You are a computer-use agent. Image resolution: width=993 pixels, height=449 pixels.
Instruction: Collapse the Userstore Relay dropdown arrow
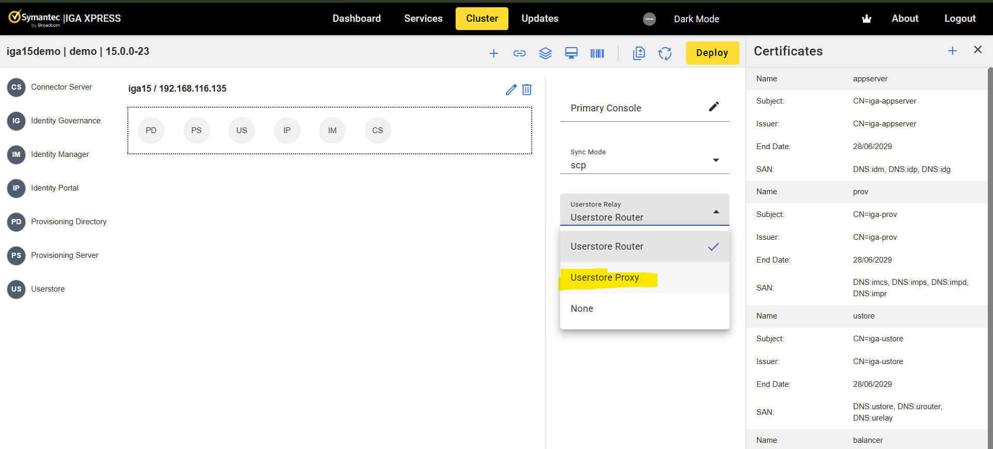click(x=716, y=212)
